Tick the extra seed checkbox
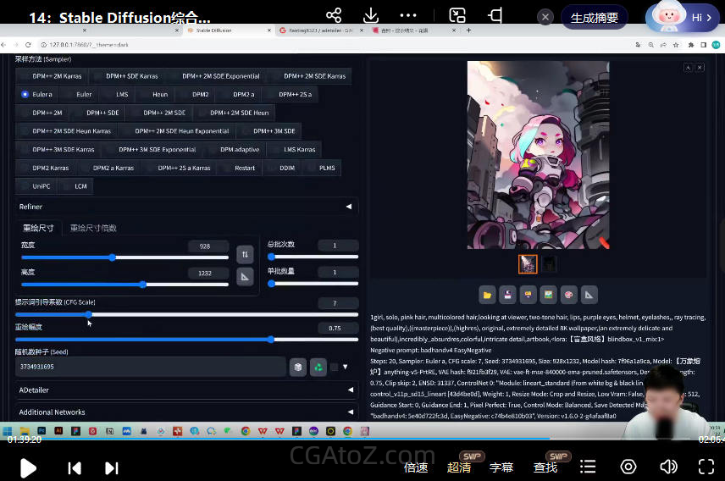This screenshot has width=725, height=481. (x=334, y=367)
